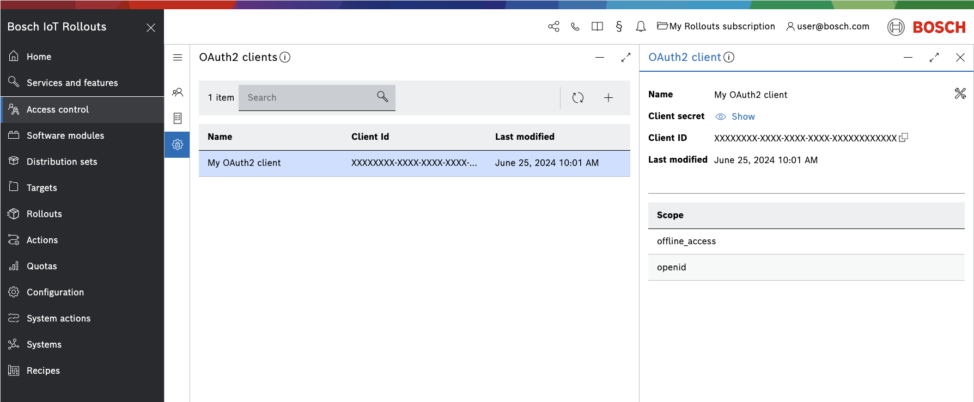Screen dimensions: 974x402
Task: Expand the OAuth2 clients panel to fullscreen
Action: pos(625,58)
